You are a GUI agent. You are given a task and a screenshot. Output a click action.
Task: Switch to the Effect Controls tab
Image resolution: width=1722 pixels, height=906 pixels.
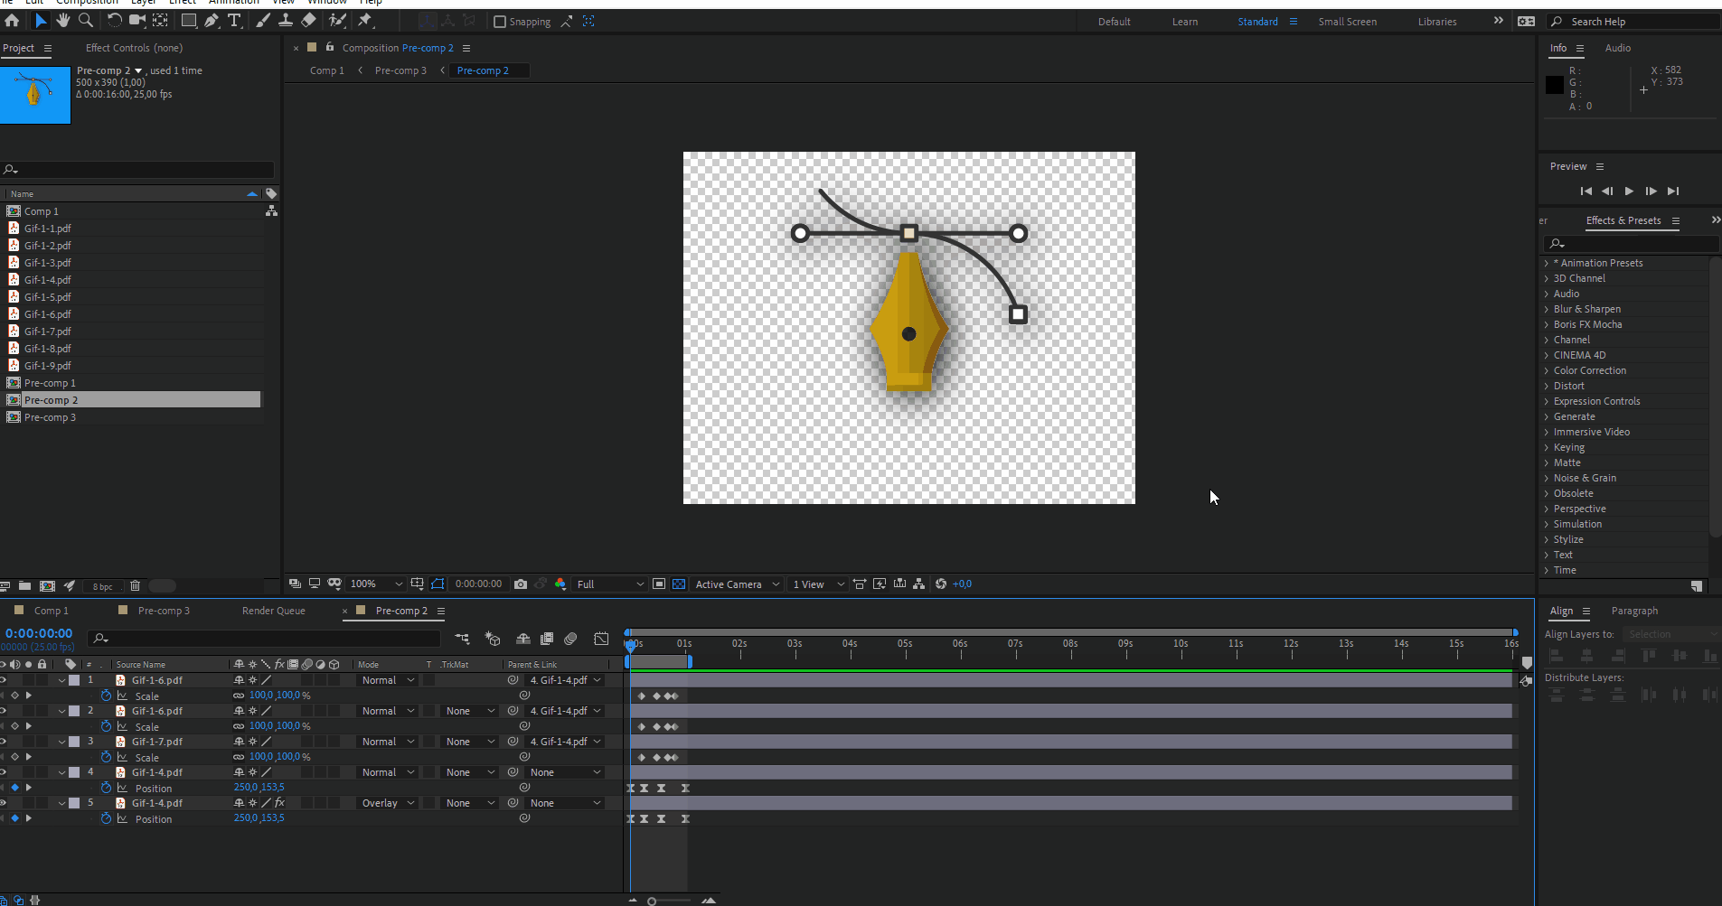click(x=134, y=48)
